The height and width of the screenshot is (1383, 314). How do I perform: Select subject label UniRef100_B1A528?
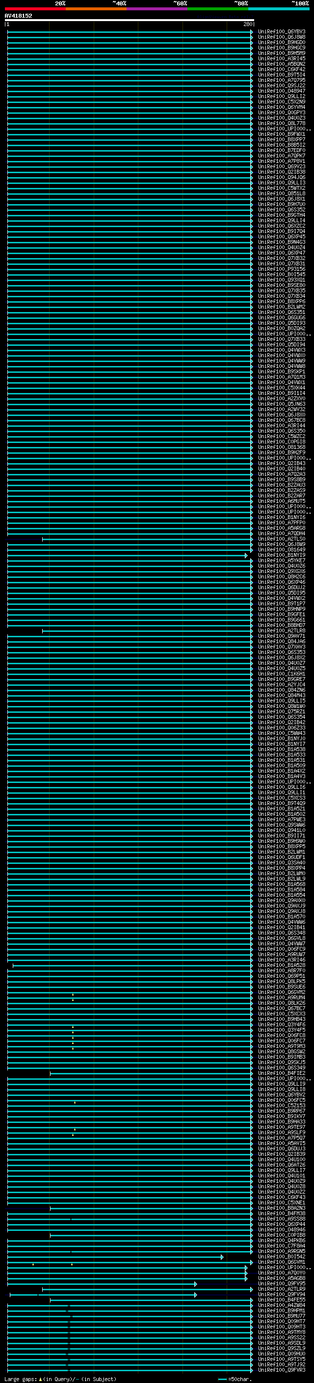click(282, 965)
